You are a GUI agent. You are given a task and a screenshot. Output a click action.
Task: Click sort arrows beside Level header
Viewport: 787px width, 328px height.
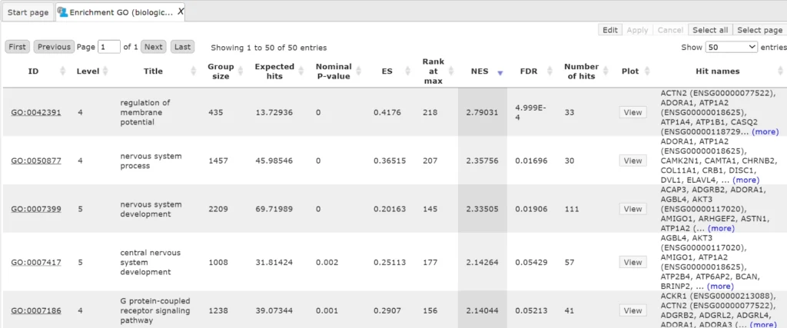coord(106,71)
